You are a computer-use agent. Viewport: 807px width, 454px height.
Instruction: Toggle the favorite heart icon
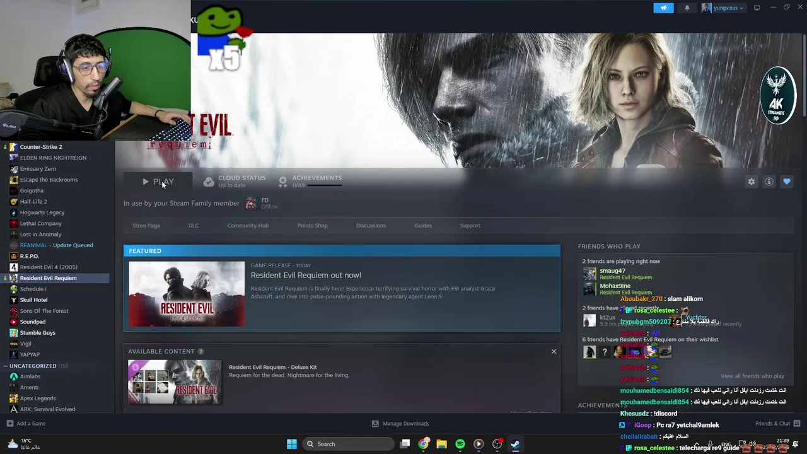coord(786,182)
